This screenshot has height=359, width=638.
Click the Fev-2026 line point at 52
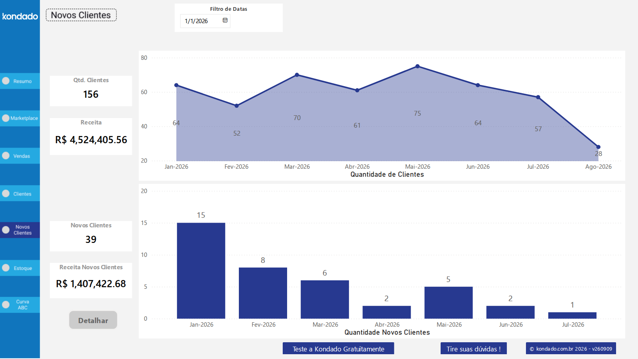coord(236,106)
